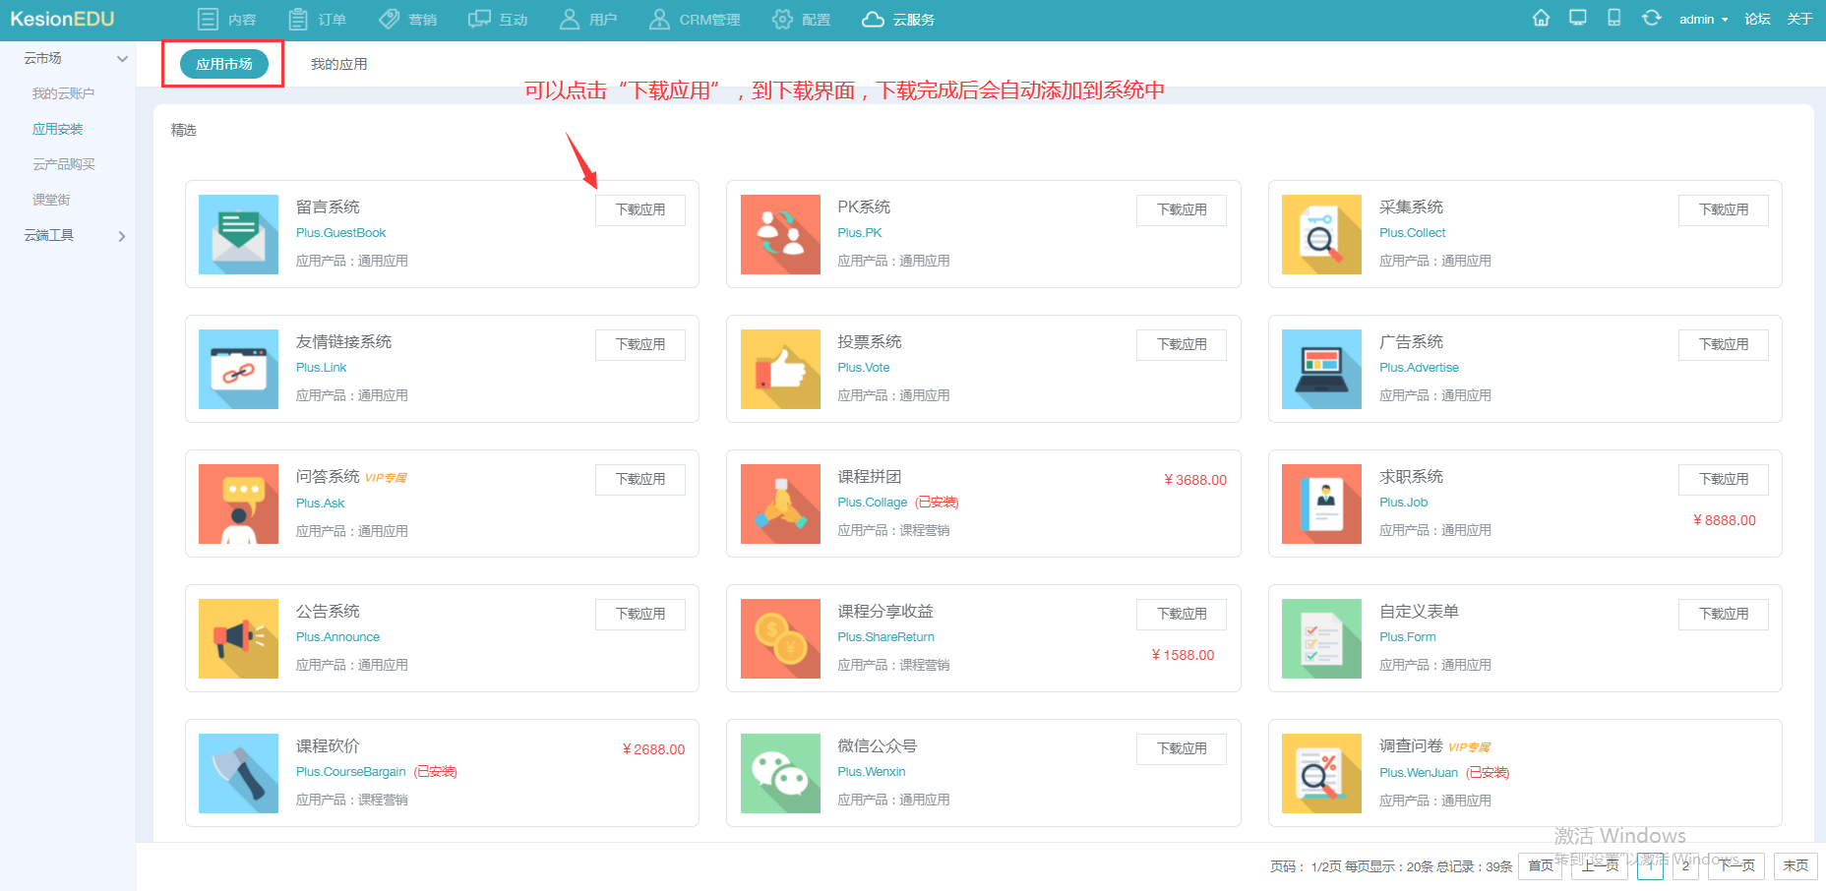Download the 采集系统 app

[1724, 209]
